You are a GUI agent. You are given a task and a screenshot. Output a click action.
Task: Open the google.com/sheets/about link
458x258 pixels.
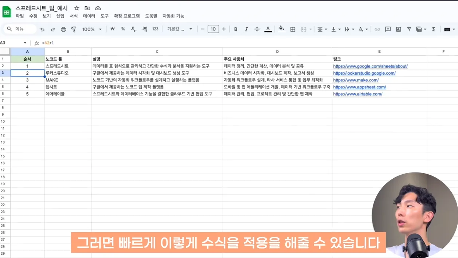tap(370, 66)
